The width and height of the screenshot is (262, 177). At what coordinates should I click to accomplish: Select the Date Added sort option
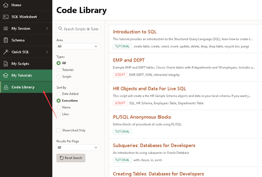(x=58, y=94)
